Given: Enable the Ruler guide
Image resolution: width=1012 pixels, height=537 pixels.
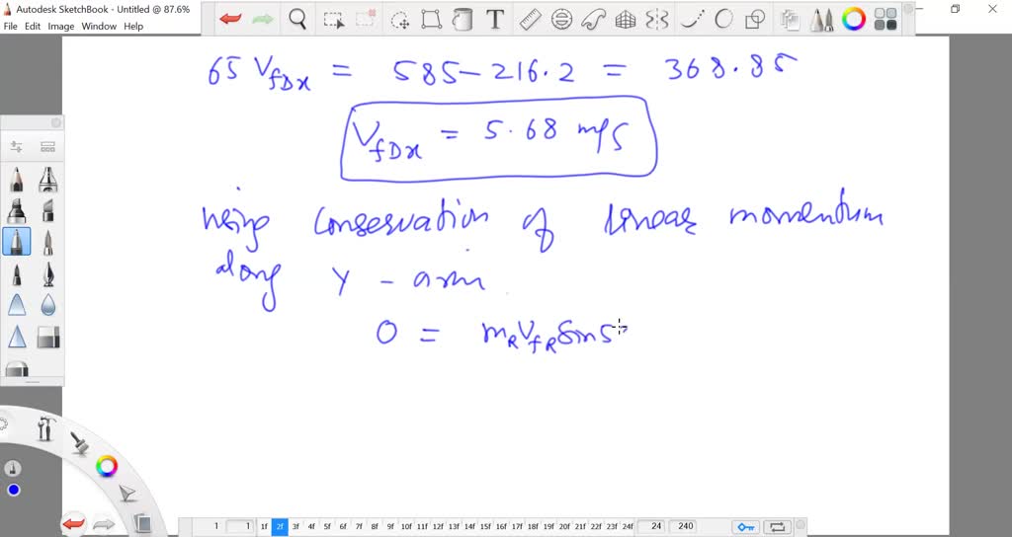Looking at the screenshot, I should point(530,20).
